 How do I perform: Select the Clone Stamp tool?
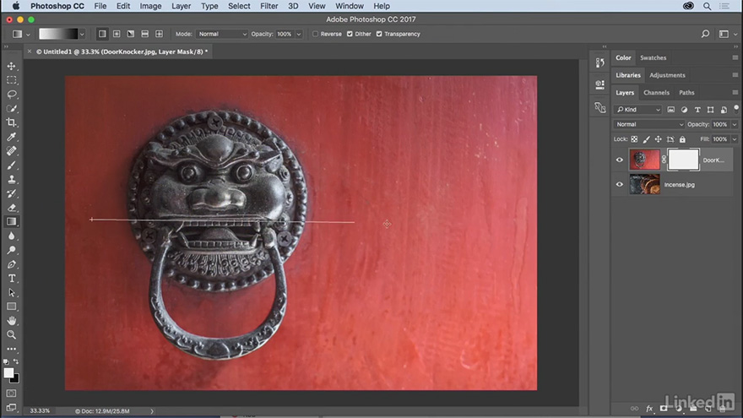11,180
